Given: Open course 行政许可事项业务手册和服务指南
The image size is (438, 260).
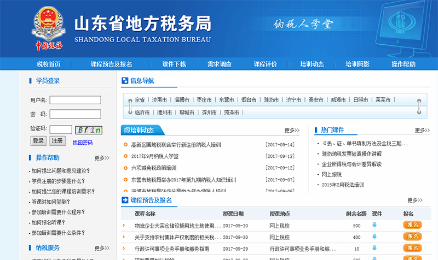Looking at the screenshot, I should click(172, 249).
